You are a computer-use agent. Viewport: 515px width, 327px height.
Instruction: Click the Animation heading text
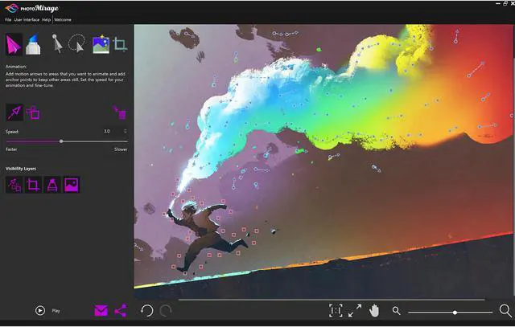click(x=16, y=67)
